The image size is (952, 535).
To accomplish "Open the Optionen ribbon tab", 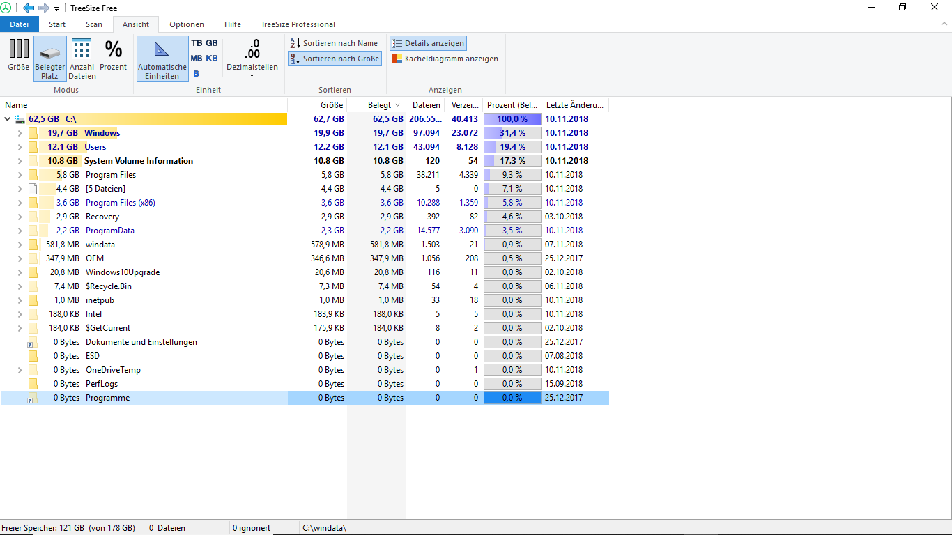I will pyautogui.click(x=187, y=24).
